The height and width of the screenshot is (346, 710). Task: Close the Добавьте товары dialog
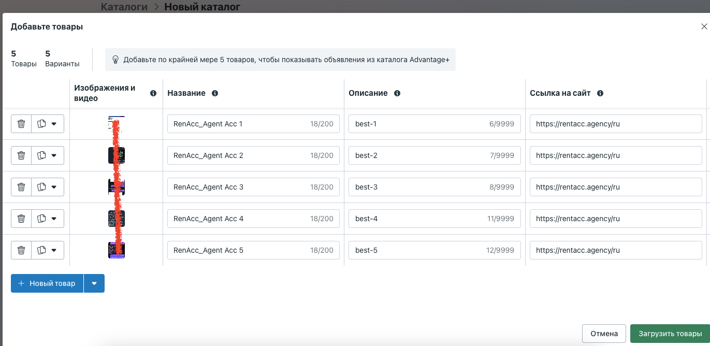pos(704,26)
